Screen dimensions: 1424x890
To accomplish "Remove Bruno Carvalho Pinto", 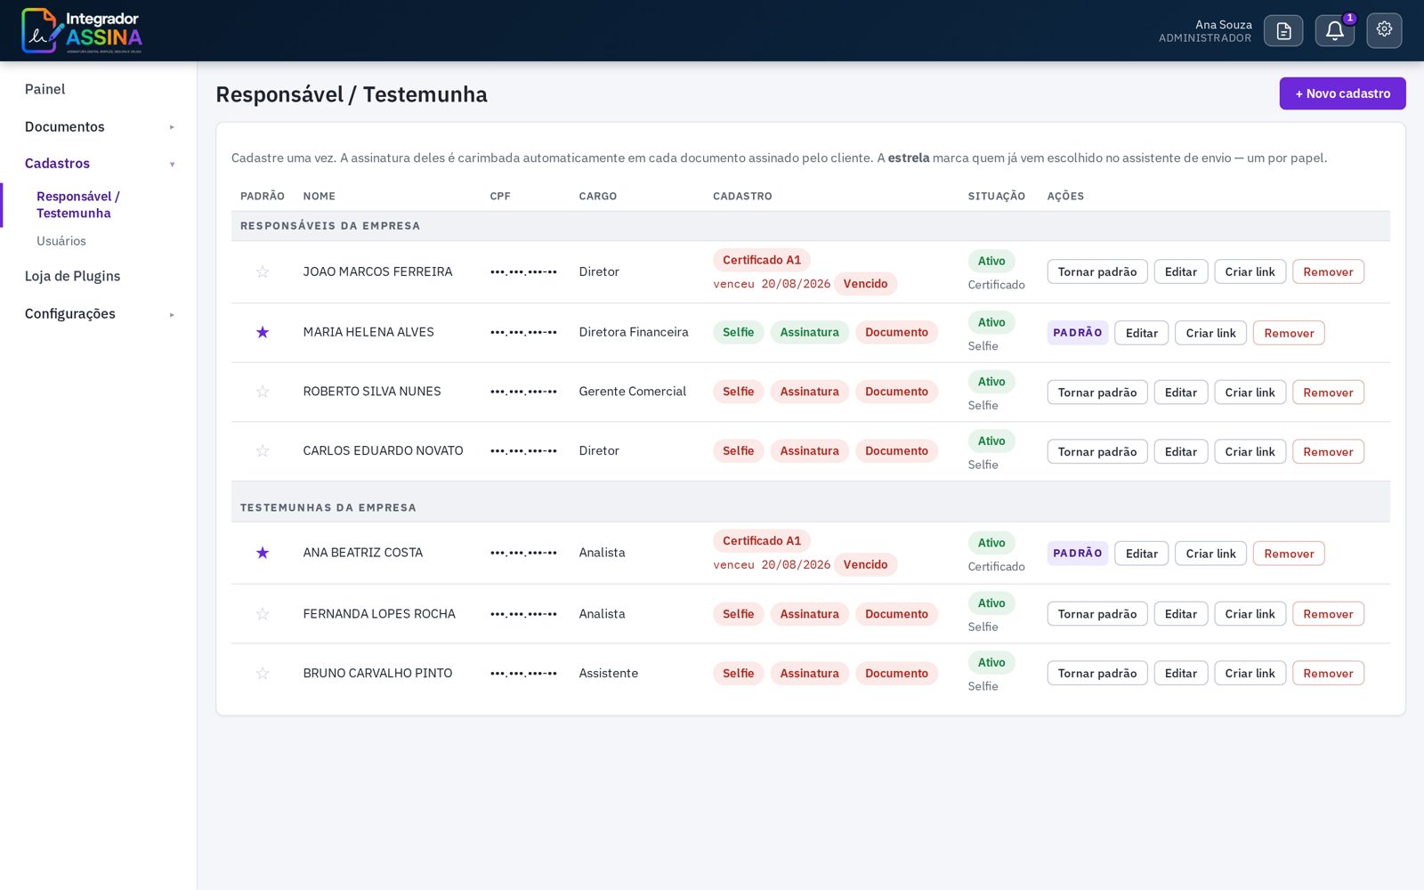I will coord(1328,674).
